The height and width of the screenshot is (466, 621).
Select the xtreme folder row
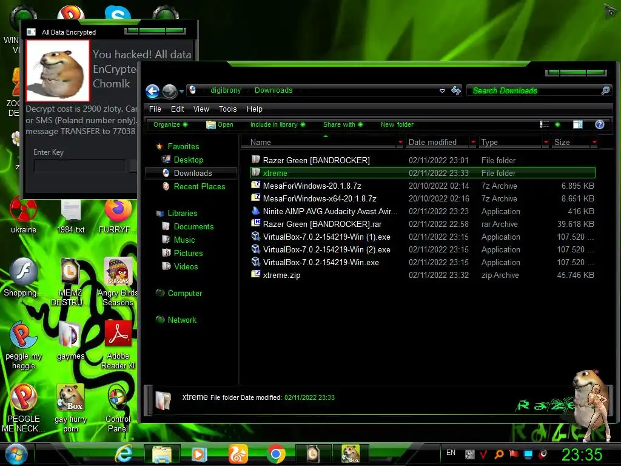423,173
